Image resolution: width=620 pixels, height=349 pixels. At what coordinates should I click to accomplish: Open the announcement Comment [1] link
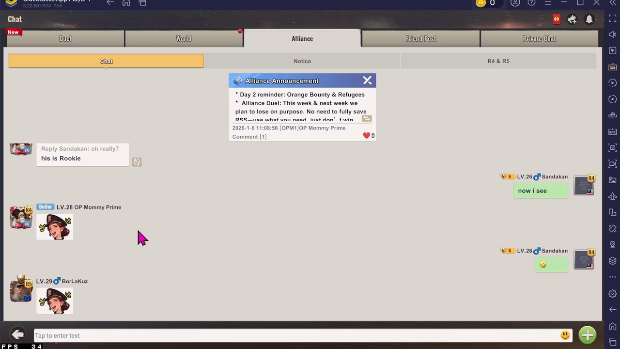click(249, 137)
